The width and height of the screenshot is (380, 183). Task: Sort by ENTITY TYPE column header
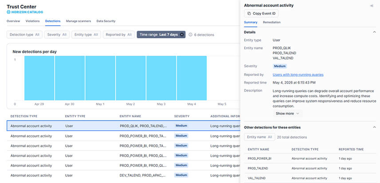[75, 116]
